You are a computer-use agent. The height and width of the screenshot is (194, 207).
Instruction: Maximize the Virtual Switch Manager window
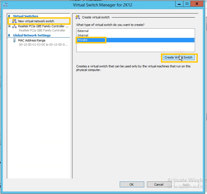coord(187,4)
